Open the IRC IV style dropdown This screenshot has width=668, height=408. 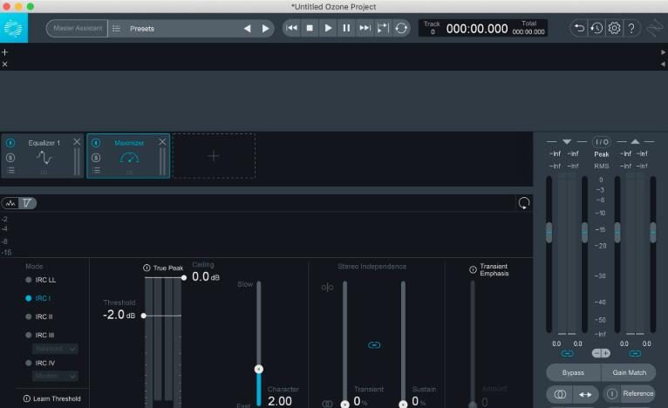coord(56,376)
